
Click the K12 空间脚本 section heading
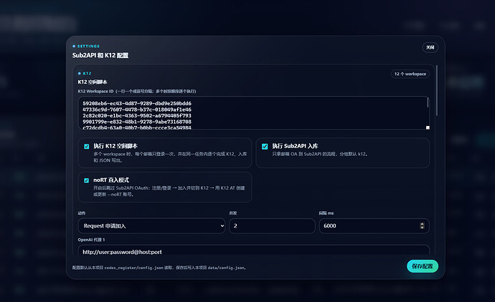pyautogui.click(x=93, y=82)
